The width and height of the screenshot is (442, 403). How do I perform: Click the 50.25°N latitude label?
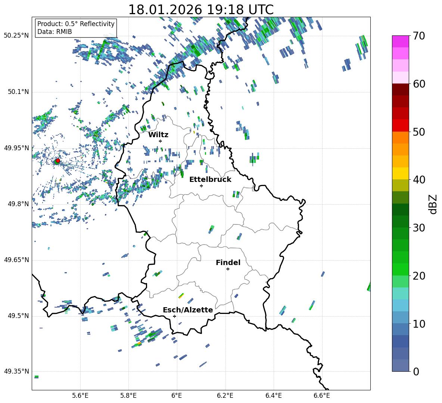click(16, 36)
